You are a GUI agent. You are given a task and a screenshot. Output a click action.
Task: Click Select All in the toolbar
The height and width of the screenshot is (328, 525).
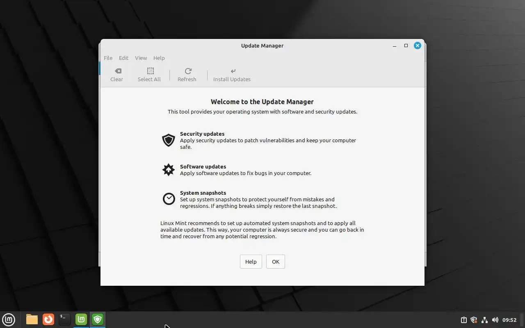[x=149, y=75]
